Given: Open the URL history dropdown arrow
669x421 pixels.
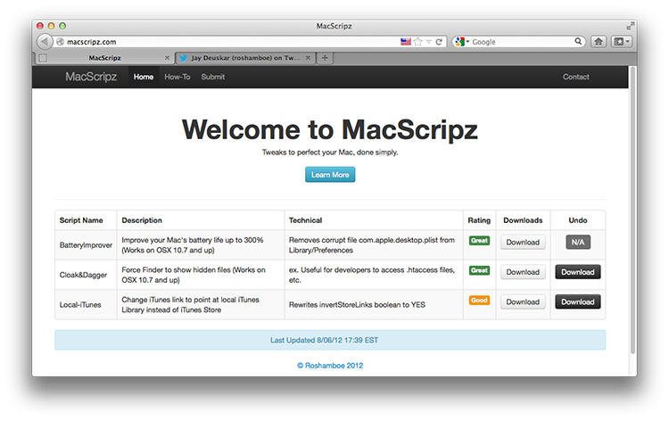Looking at the screenshot, I should pos(429,42).
